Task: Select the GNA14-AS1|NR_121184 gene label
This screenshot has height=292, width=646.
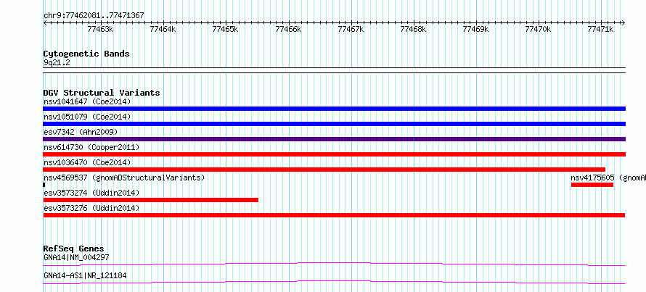Action: click(x=85, y=275)
